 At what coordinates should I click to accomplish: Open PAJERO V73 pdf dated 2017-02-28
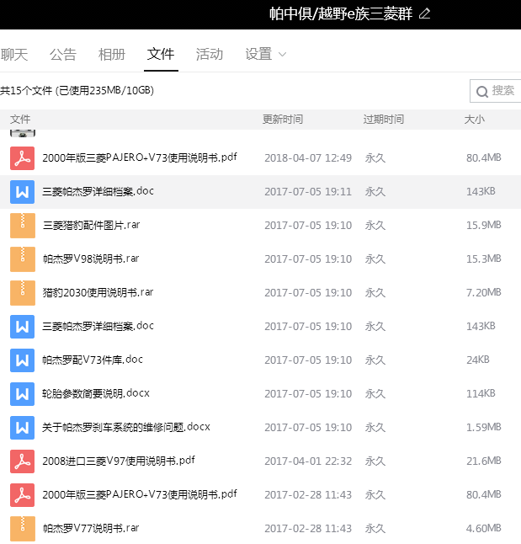140,494
